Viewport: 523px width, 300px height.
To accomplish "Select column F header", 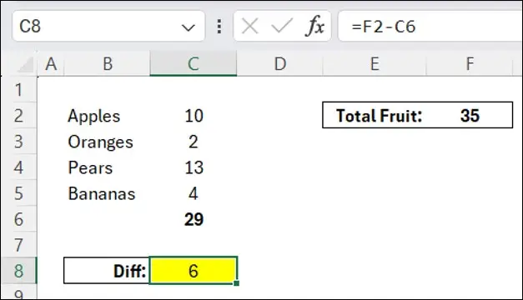I will [x=470, y=63].
